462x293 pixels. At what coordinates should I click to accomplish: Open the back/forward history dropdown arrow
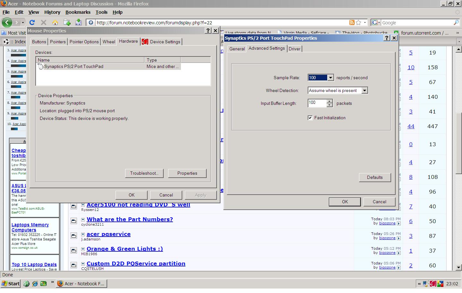click(23, 22)
